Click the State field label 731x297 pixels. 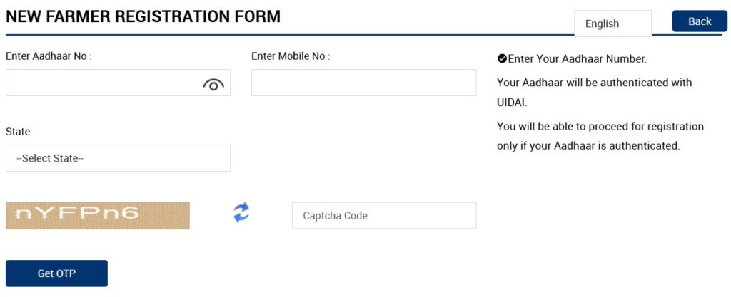tap(18, 132)
